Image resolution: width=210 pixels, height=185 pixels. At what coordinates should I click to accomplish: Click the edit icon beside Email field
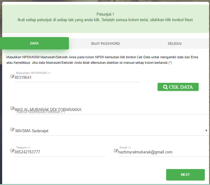coord(116,151)
